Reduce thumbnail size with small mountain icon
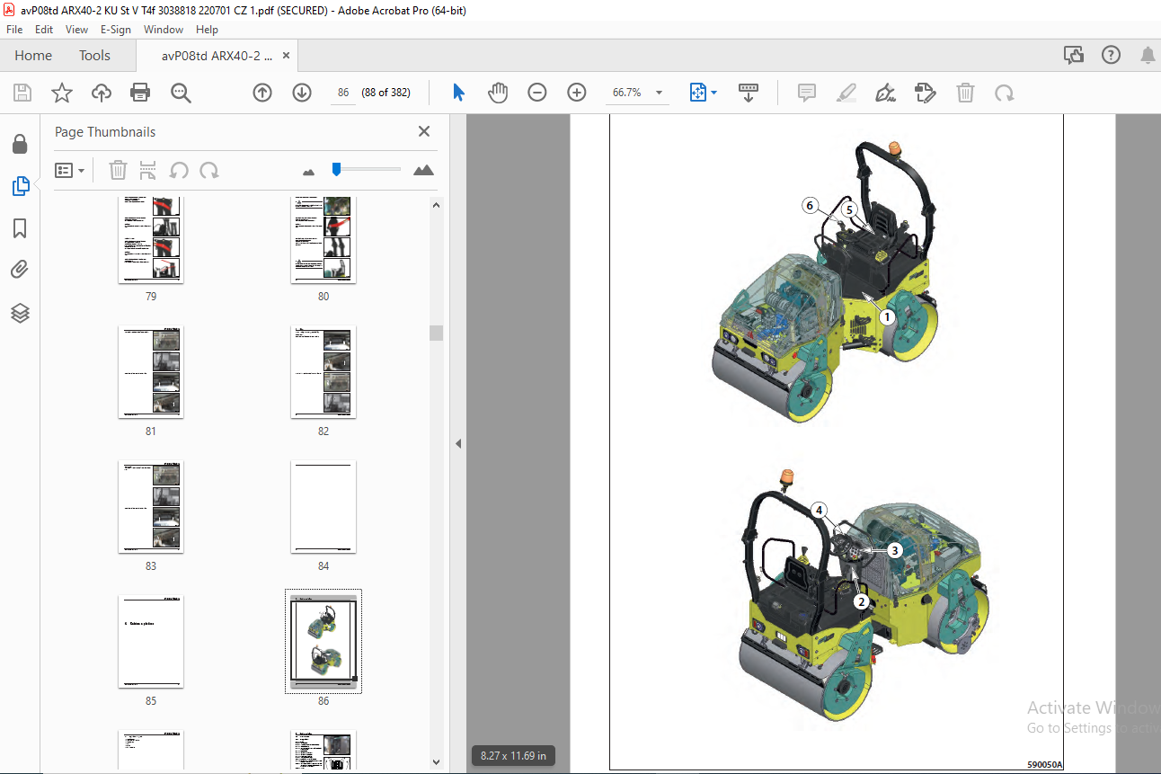 tap(309, 171)
